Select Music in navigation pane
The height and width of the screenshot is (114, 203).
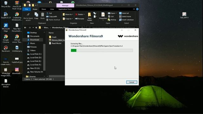pyautogui.click(x=31, y=43)
